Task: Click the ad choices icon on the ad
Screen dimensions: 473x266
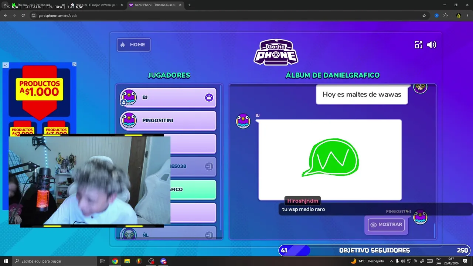Action: point(74,64)
